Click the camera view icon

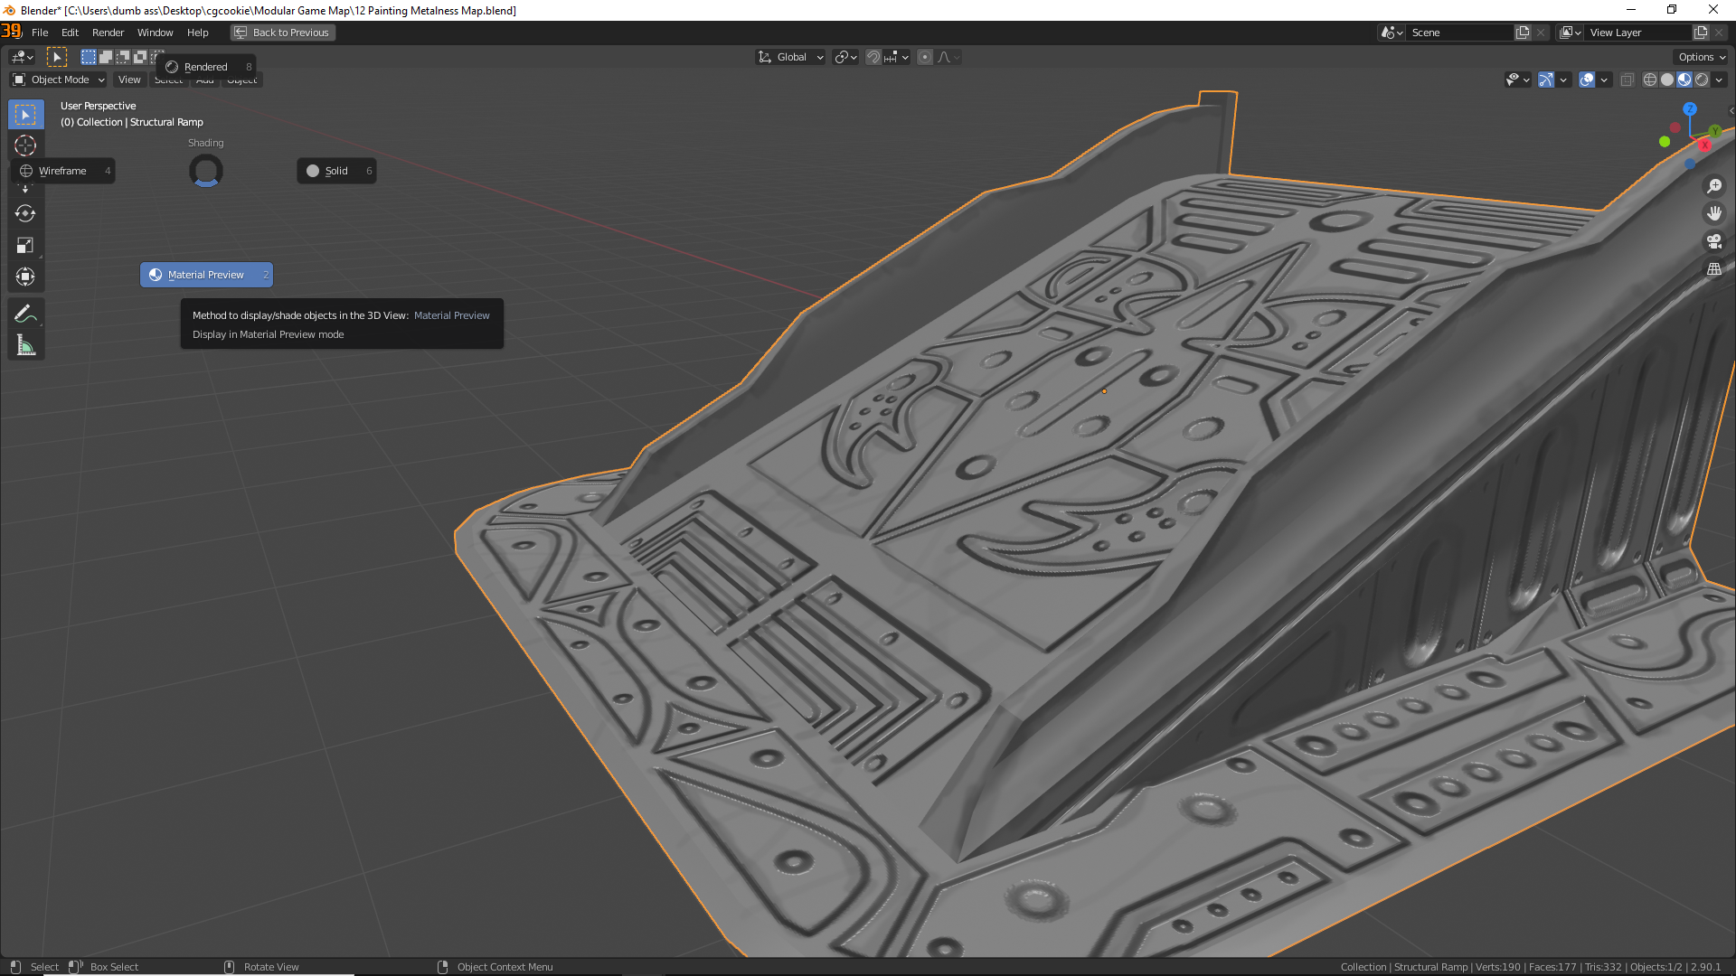point(1714,241)
